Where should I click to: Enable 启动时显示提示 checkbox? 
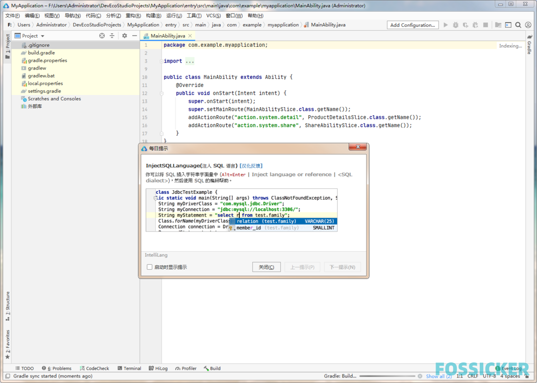tap(150, 267)
